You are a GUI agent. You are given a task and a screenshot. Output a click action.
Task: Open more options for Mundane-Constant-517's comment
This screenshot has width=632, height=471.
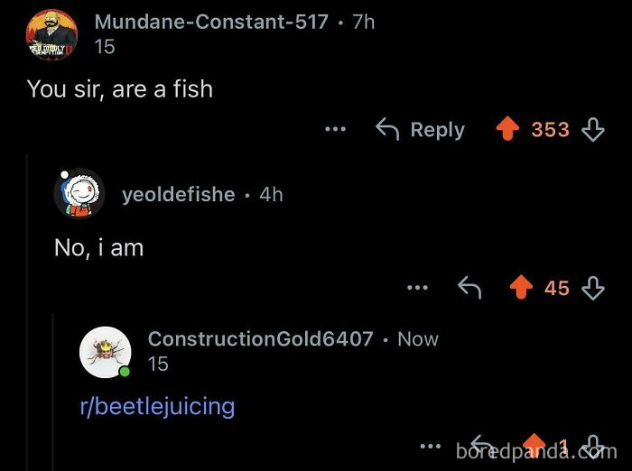336,130
